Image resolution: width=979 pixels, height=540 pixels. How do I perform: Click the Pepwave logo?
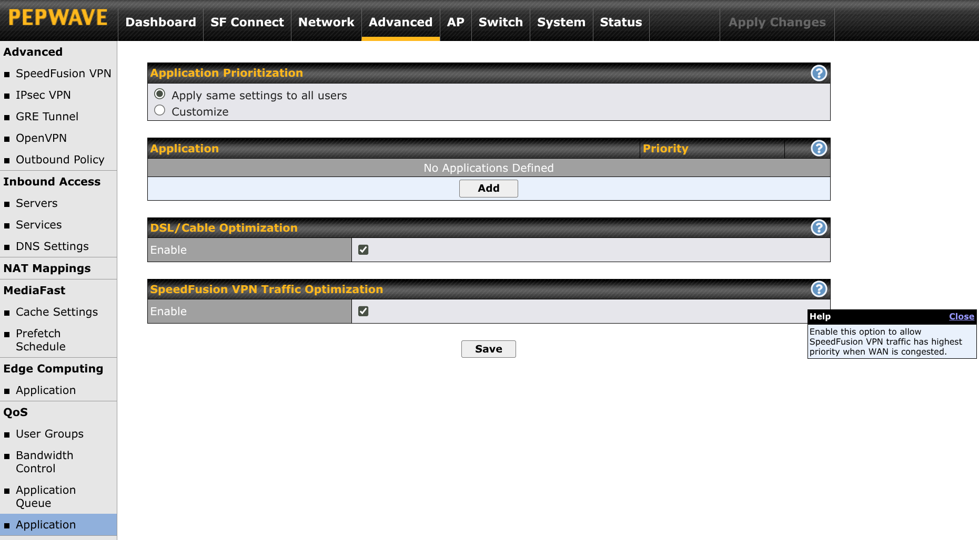[x=58, y=18]
